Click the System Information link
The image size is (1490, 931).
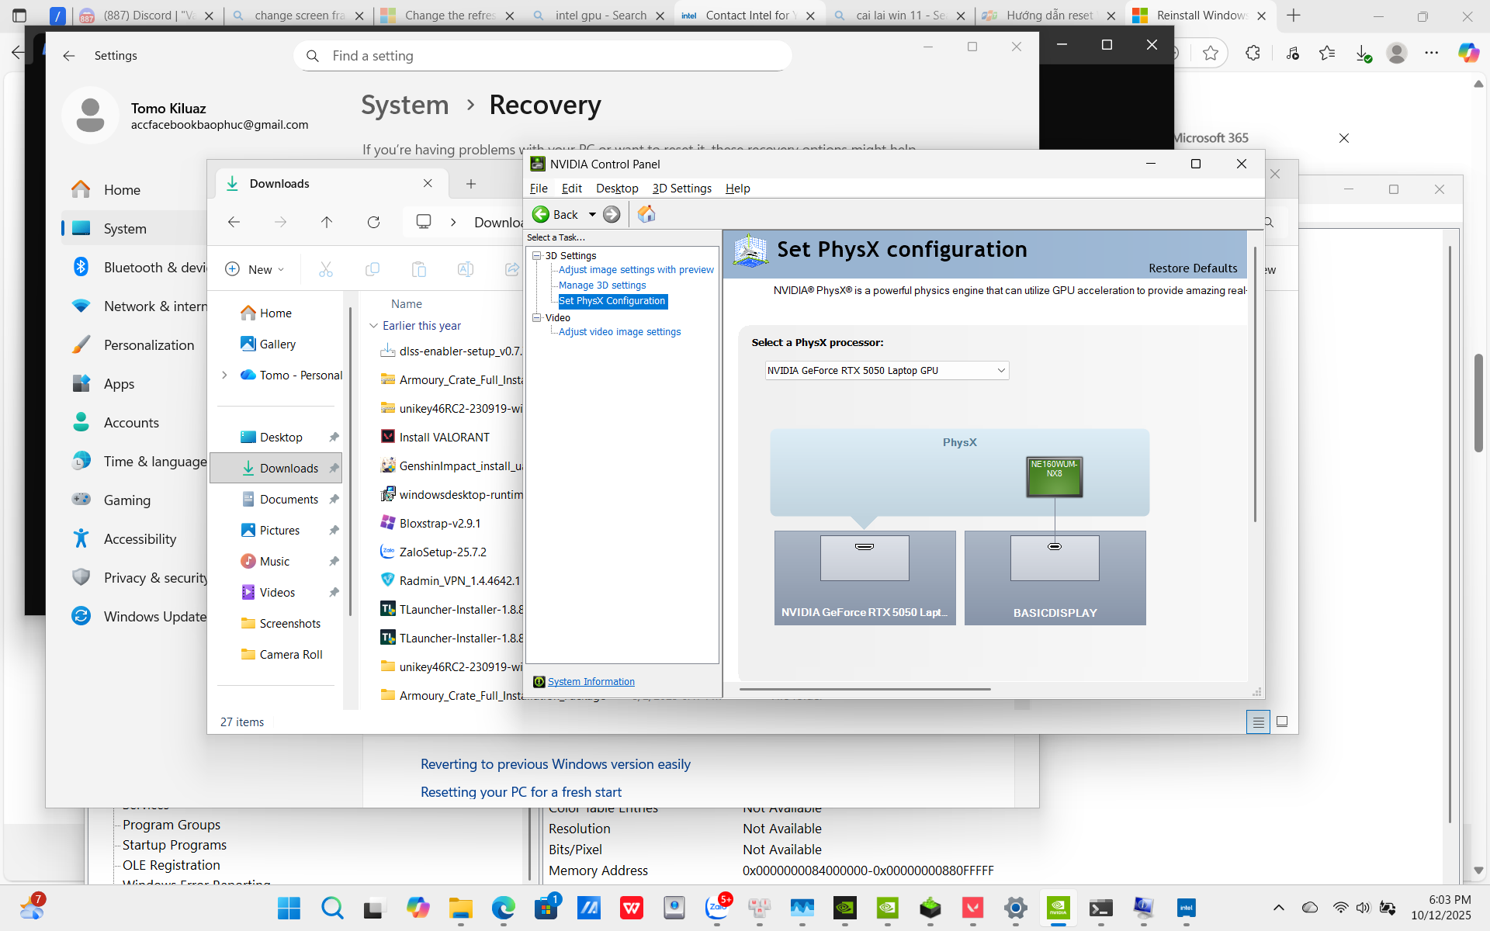[591, 682]
